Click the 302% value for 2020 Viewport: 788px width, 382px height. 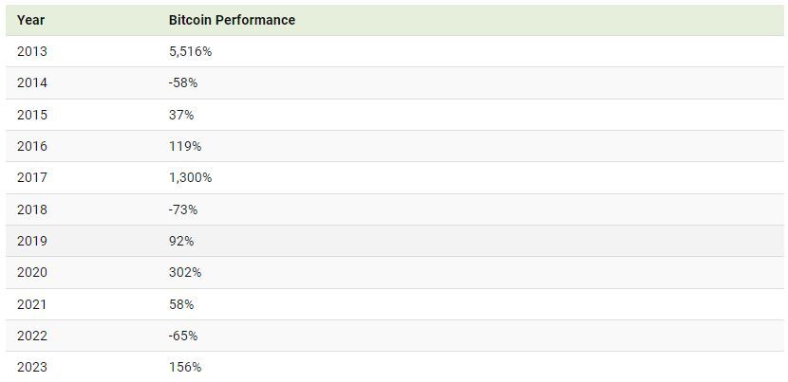click(x=185, y=272)
